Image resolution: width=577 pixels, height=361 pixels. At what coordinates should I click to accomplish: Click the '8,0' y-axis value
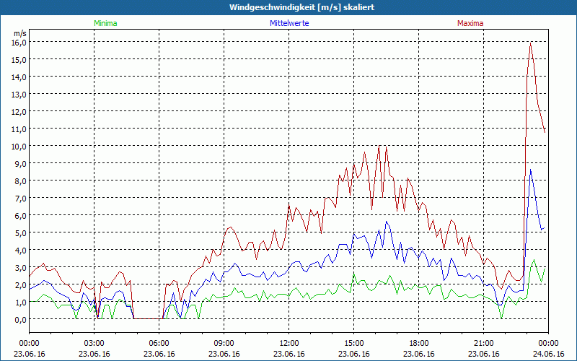pos(22,180)
